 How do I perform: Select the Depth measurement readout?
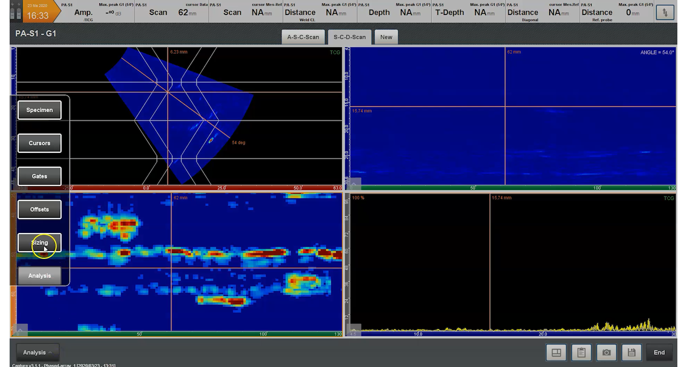(394, 13)
